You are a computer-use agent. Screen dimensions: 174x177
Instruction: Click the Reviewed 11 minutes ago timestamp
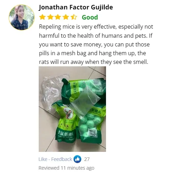tap(66, 168)
